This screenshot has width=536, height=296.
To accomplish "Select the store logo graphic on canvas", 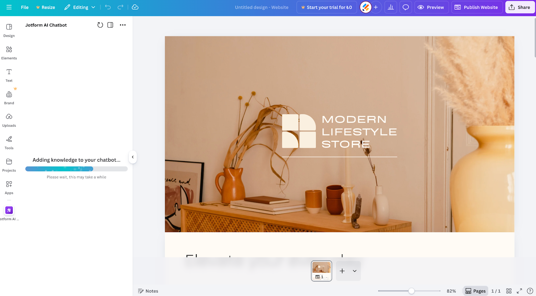I will tap(299, 131).
